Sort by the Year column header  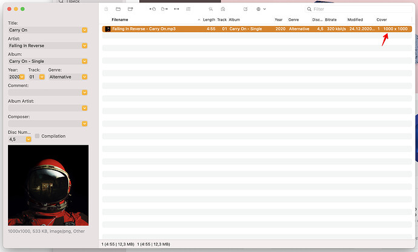tap(279, 20)
